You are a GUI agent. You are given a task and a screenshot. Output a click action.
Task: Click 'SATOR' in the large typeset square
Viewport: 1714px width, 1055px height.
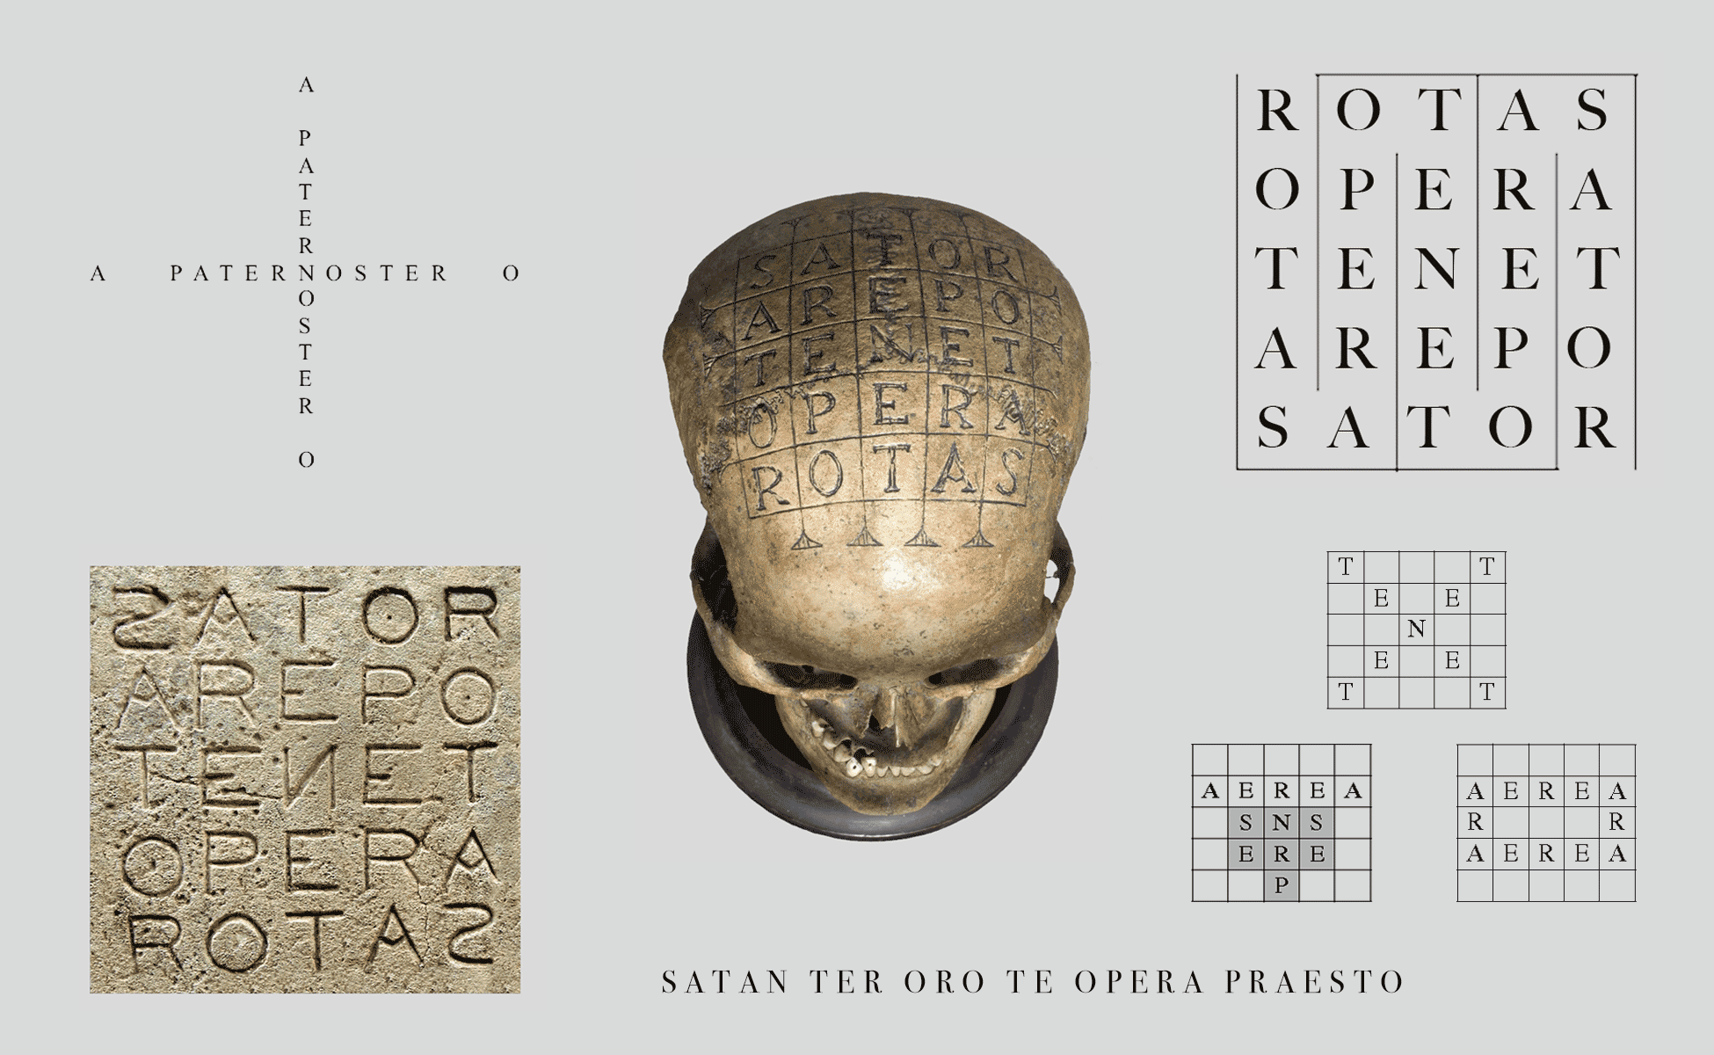pyautogui.click(x=1435, y=427)
